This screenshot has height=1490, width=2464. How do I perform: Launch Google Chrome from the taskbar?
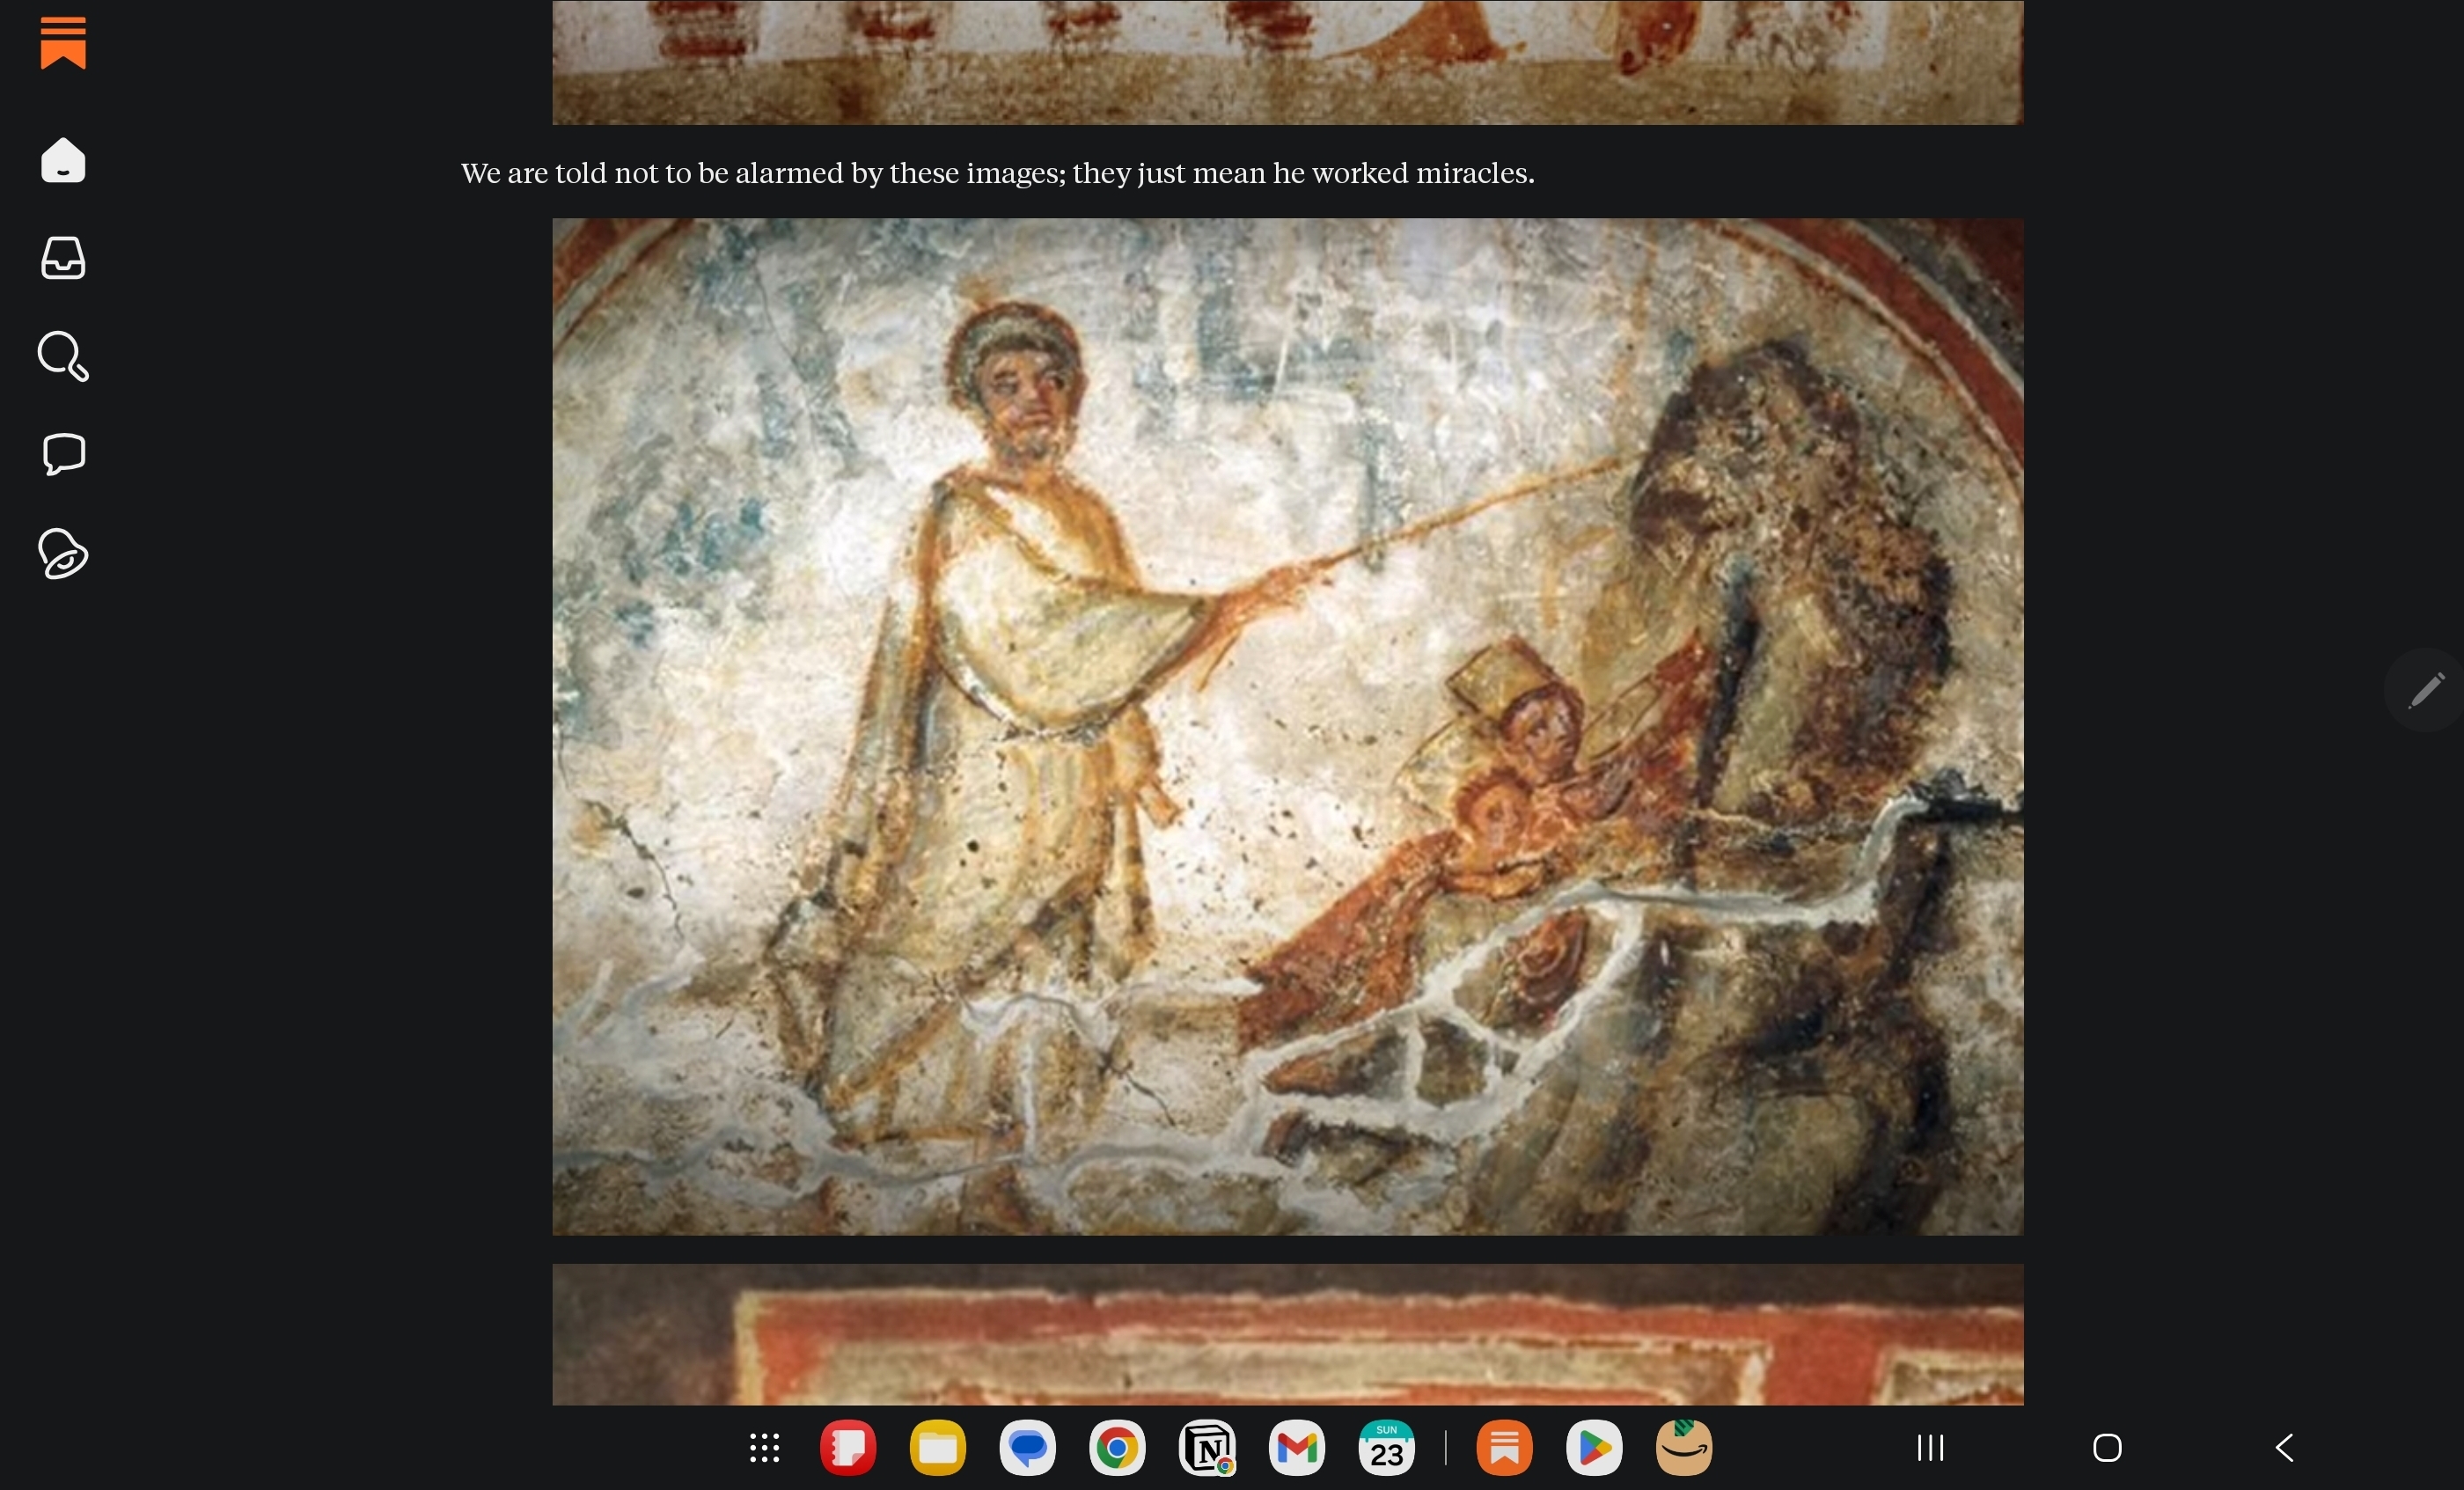pos(1117,1447)
